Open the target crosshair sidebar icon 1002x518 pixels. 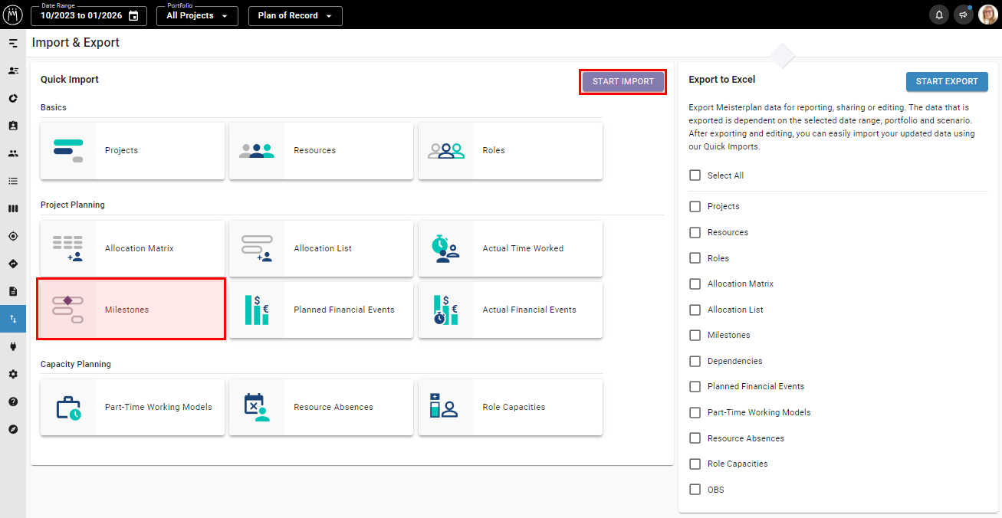(x=13, y=236)
